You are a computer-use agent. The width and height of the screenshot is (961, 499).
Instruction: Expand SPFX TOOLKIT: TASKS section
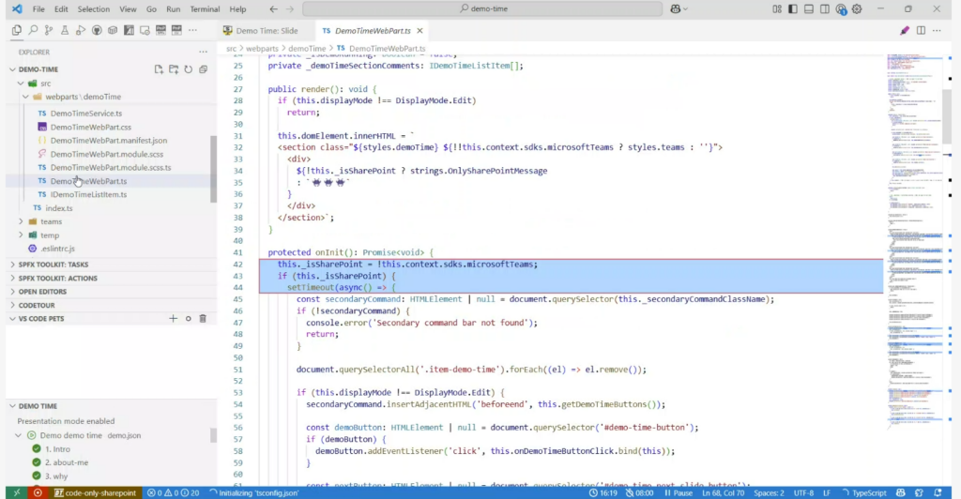[x=13, y=265]
